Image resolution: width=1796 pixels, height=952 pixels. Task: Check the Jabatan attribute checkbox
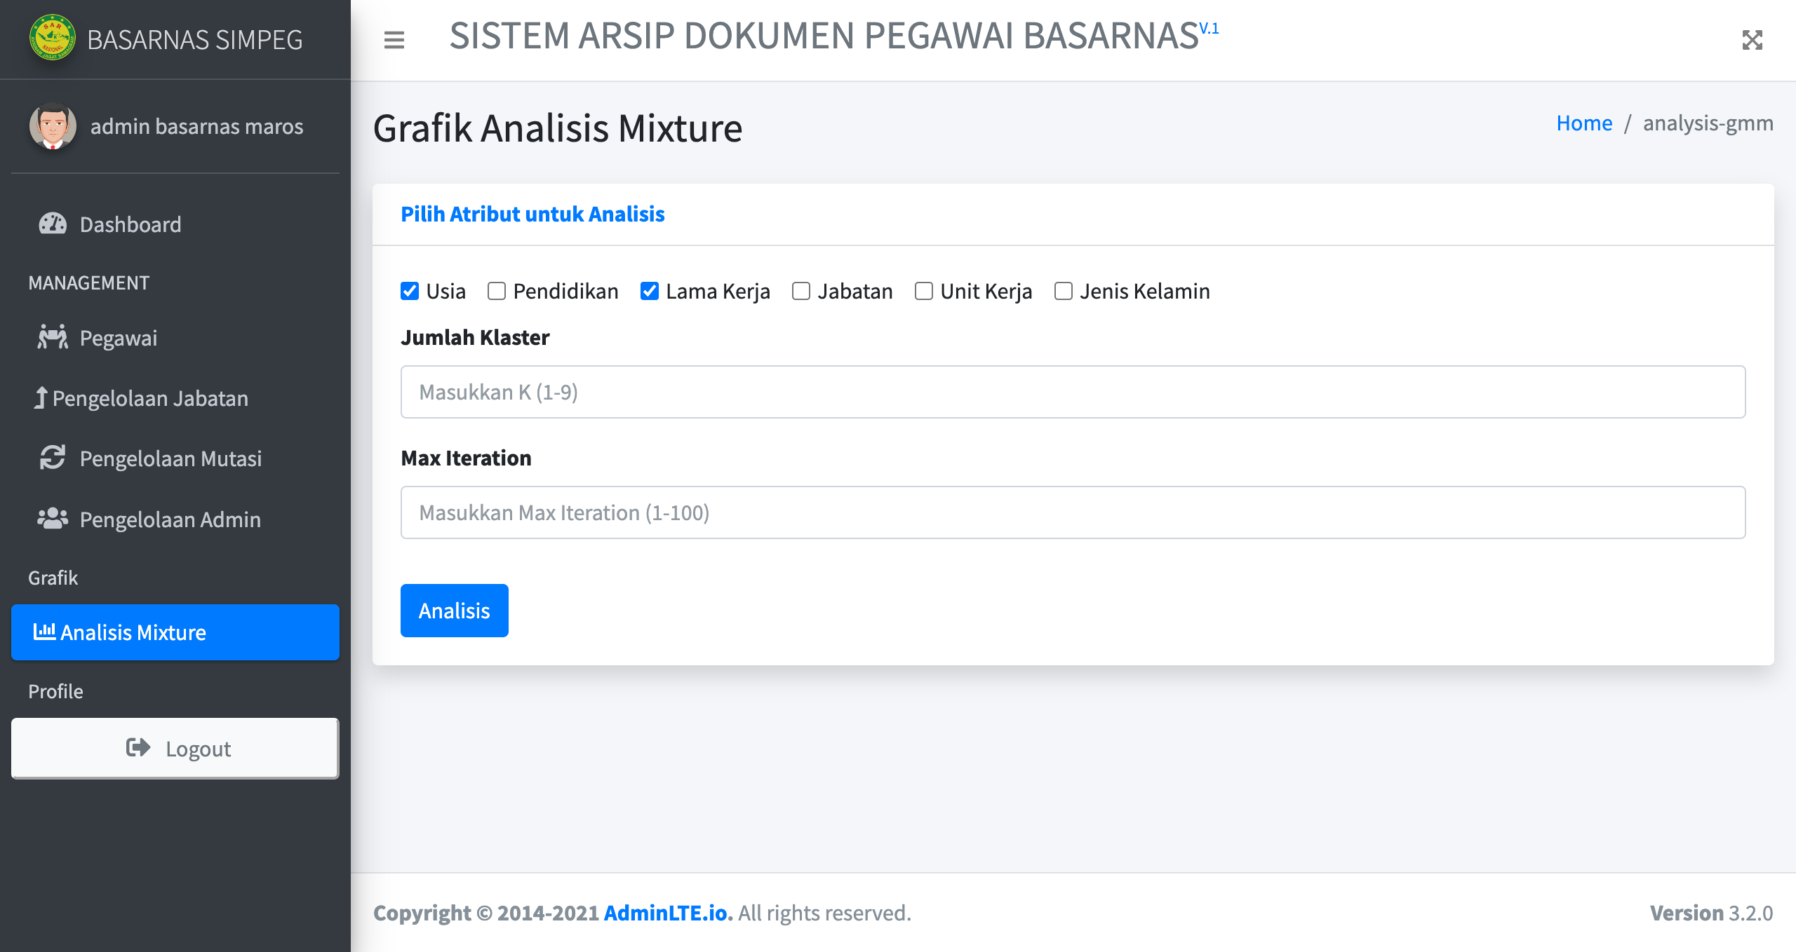pos(801,291)
